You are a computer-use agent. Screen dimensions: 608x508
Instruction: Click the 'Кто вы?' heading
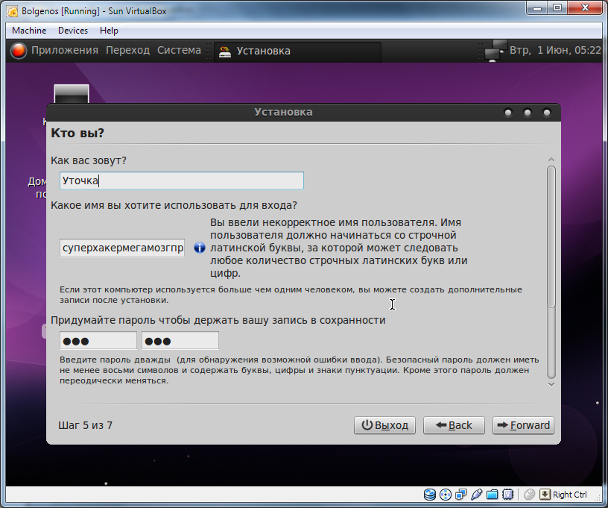click(x=77, y=133)
